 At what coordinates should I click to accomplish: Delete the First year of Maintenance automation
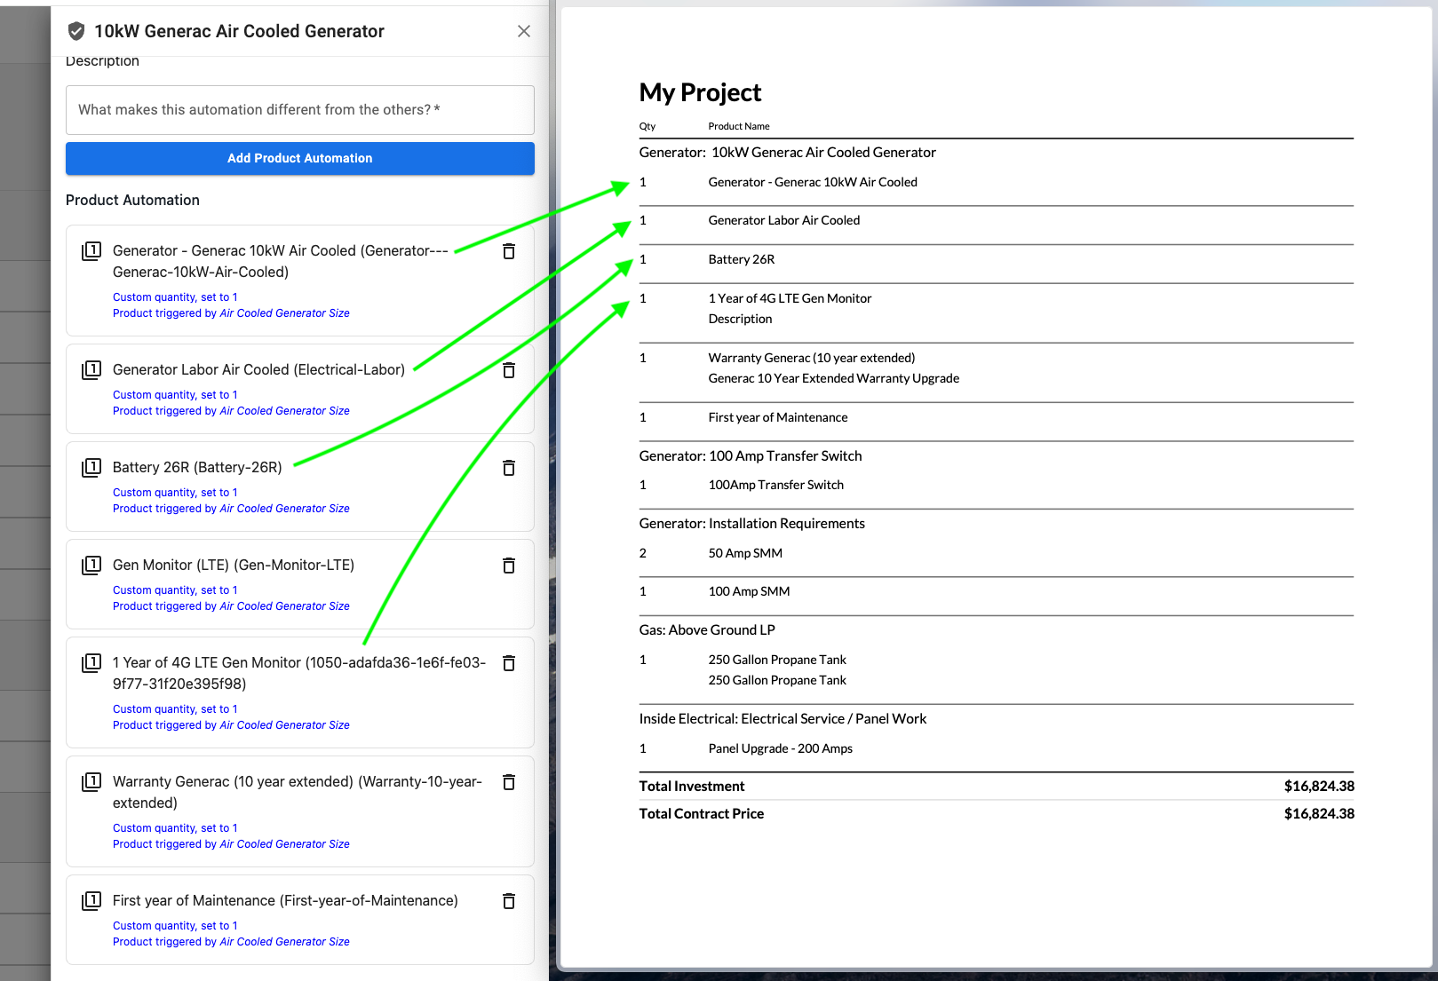(509, 901)
